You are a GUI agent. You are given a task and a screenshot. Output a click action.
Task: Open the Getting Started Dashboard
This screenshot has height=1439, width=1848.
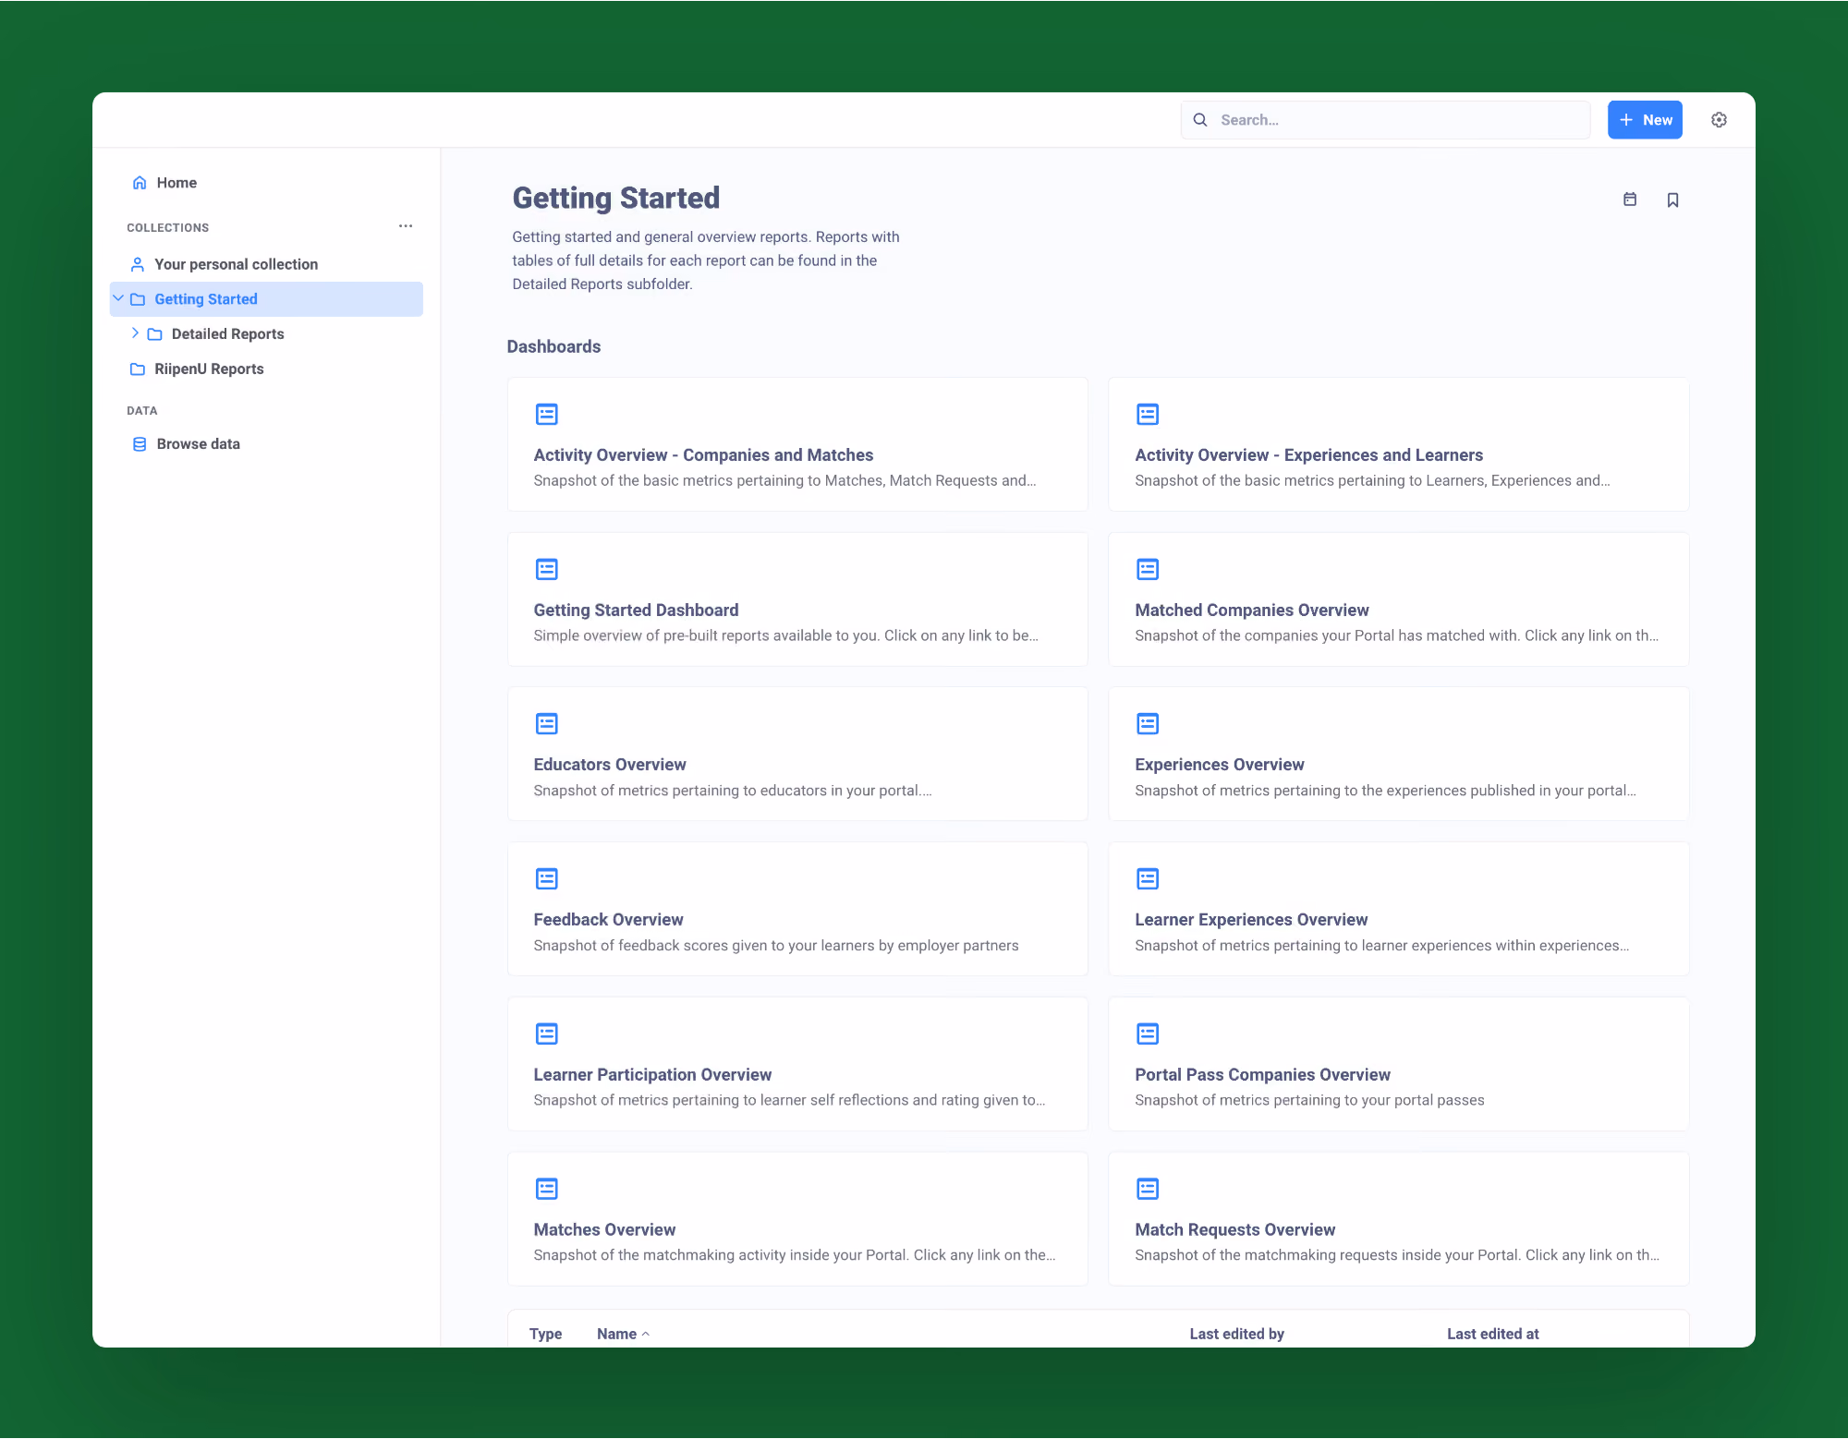(x=797, y=599)
